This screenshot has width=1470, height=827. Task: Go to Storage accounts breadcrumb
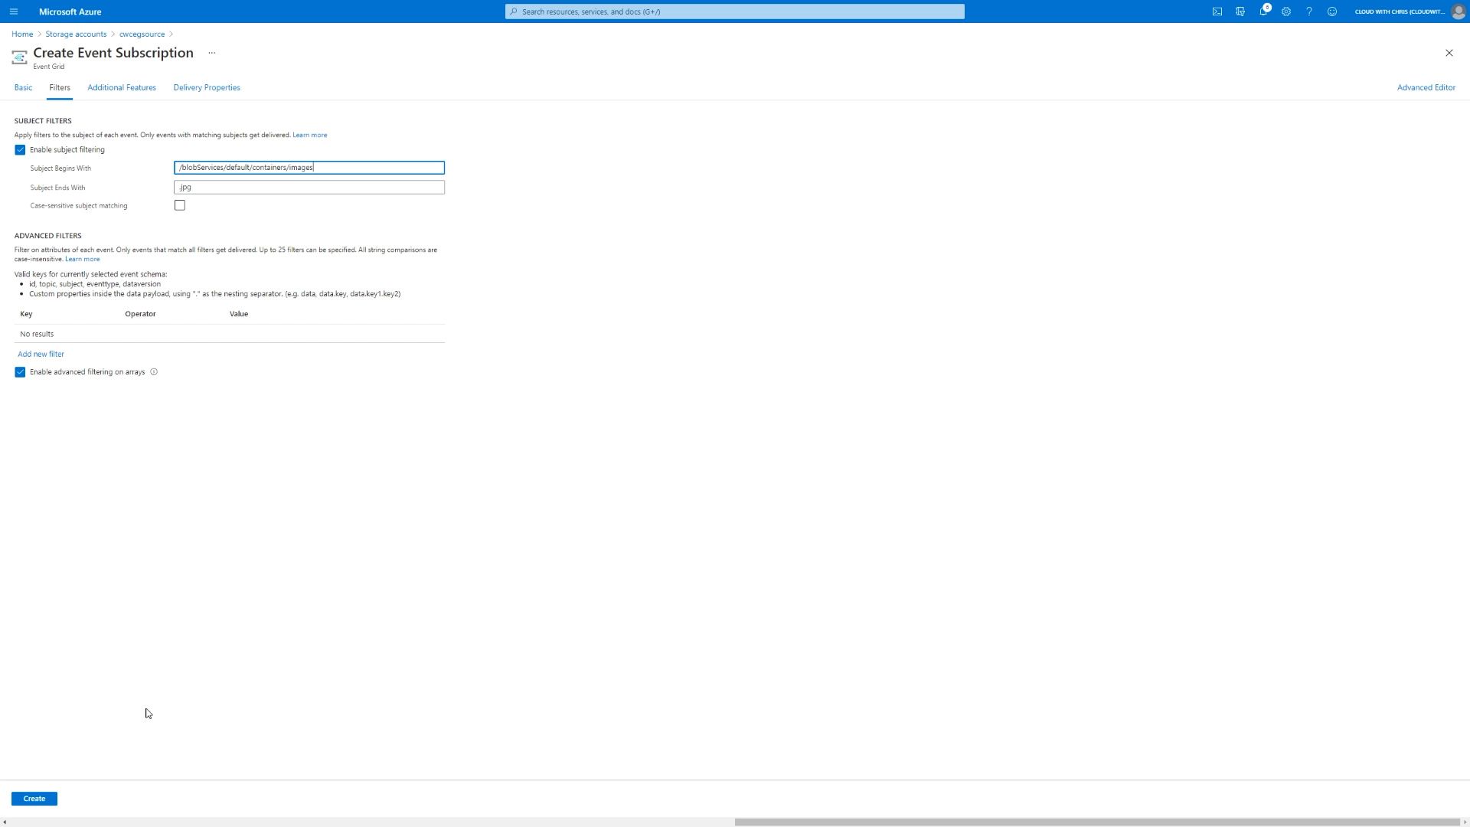point(76,34)
